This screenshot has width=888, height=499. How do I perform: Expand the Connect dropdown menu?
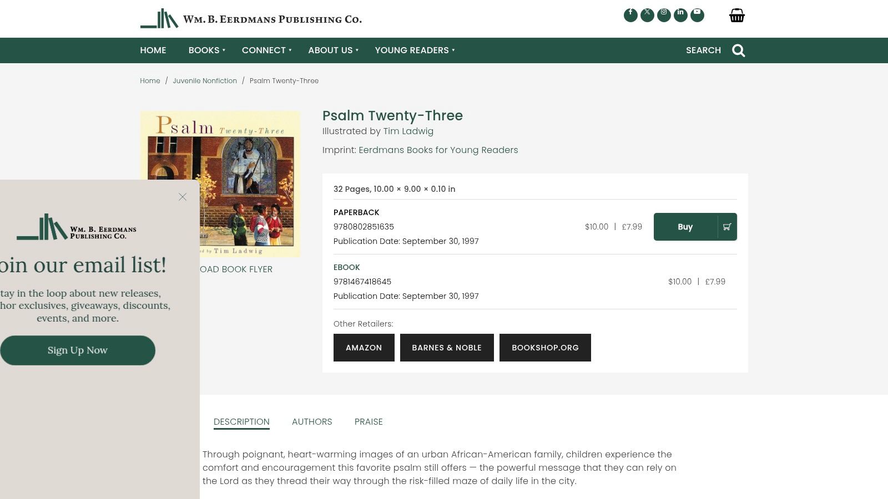266,50
